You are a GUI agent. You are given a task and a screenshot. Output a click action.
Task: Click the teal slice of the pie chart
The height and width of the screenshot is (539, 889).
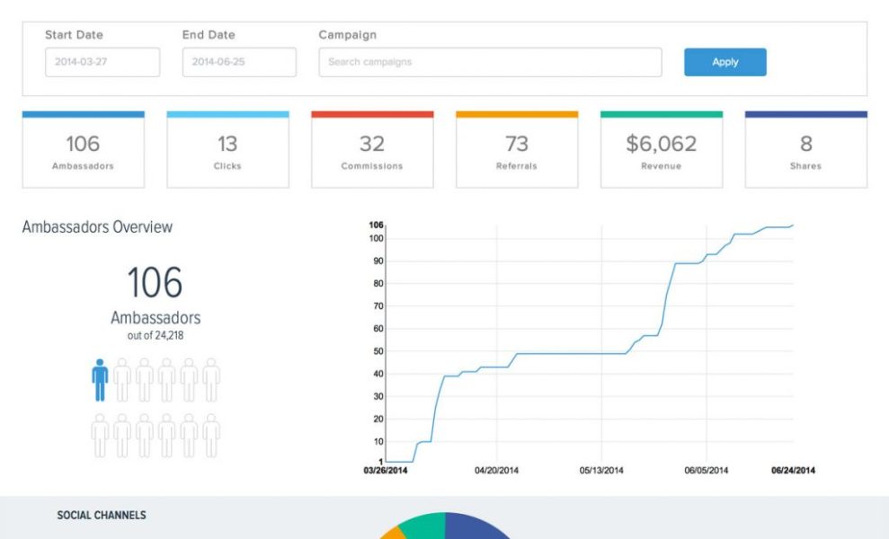422,530
